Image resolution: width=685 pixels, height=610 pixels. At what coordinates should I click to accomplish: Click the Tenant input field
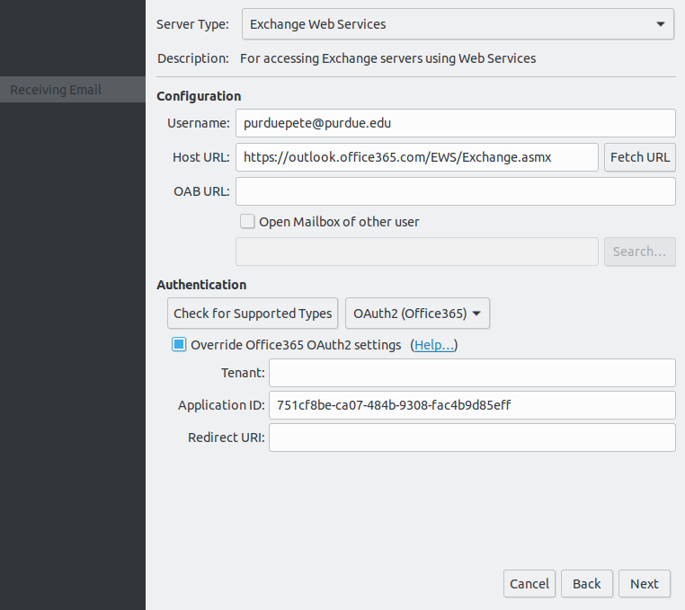pyautogui.click(x=472, y=373)
